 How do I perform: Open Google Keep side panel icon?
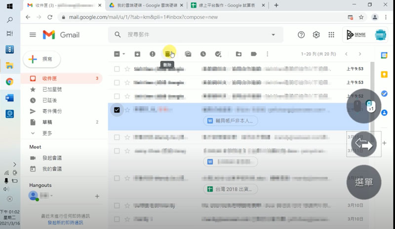point(384,75)
